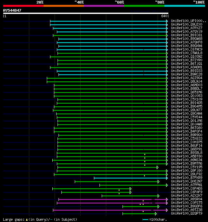The width and height of the screenshot is (208, 222).
Task: Click the yellow gap marker on UniRef100_B9SRL8 row
Action: (x=145, y=154)
